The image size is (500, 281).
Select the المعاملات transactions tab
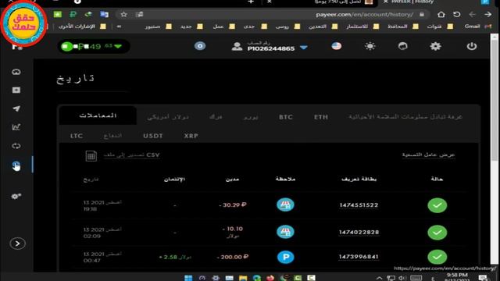pos(98,116)
